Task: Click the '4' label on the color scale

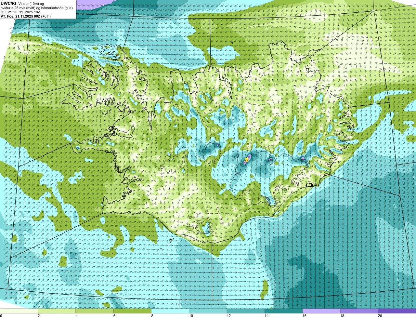Action: (76, 316)
